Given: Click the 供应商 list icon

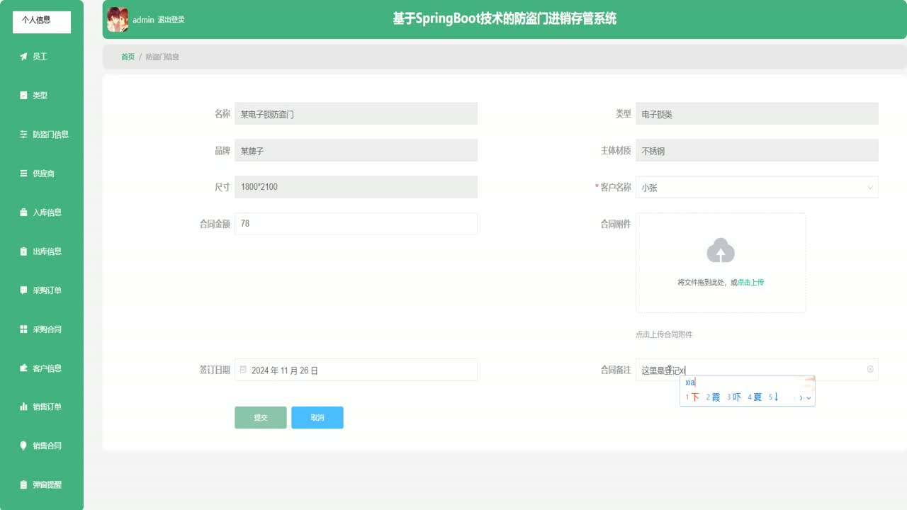Looking at the screenshot, I should pyautogui.click(x=23, y=174).
